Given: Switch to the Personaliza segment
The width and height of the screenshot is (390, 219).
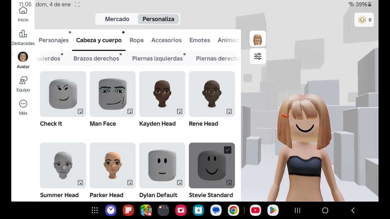Looking at the screenshot, I should tap(158, 19).
